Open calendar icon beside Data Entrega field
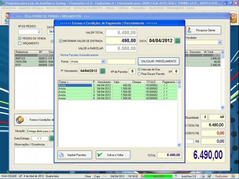This screenshot has width=239, height=179. coord(52,138)
